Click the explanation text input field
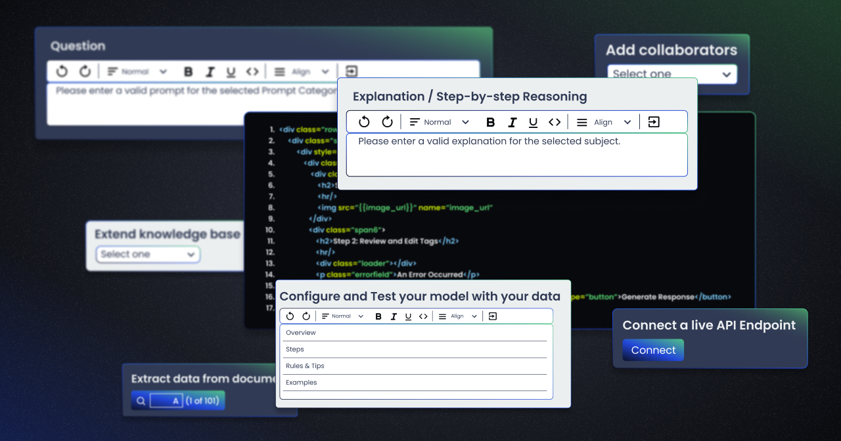This screenshot has width=841, height=441. click(516, 154)
